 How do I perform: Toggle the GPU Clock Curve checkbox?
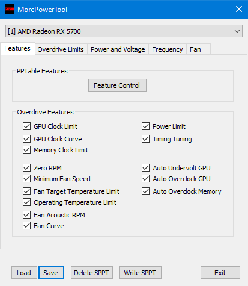point(26,139)
